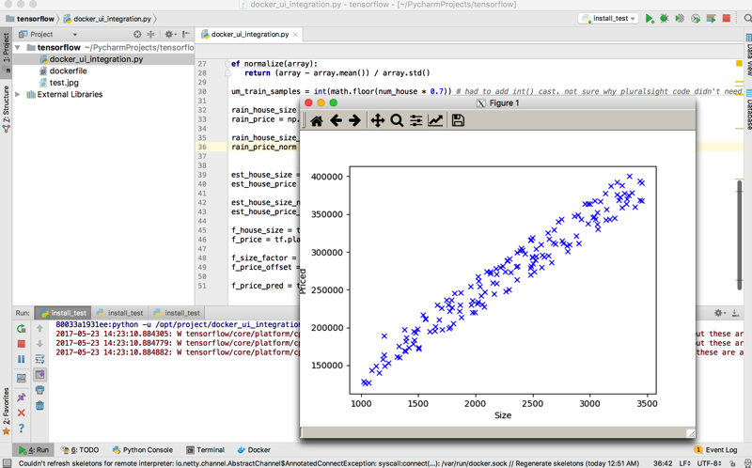The image size is (752, 468).
Task: Select the Zoom magnifier tool in Figure 1
Action: 397,121
